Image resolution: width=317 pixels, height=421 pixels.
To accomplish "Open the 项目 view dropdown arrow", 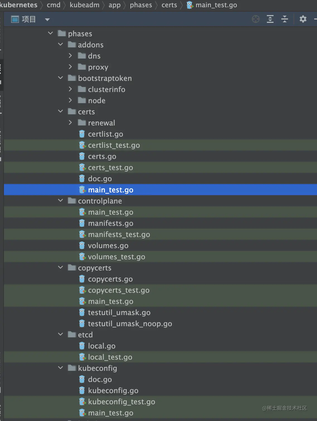I will click(47, 20).
